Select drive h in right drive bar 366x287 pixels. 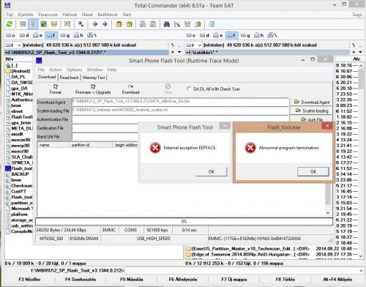[x=258, y=35]
